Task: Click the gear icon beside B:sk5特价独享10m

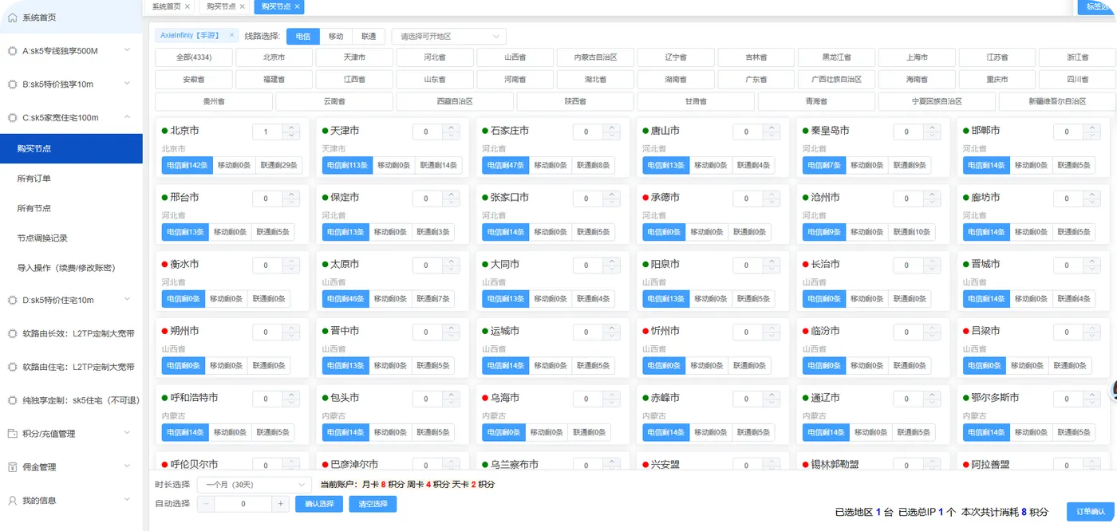Action: 12,85
